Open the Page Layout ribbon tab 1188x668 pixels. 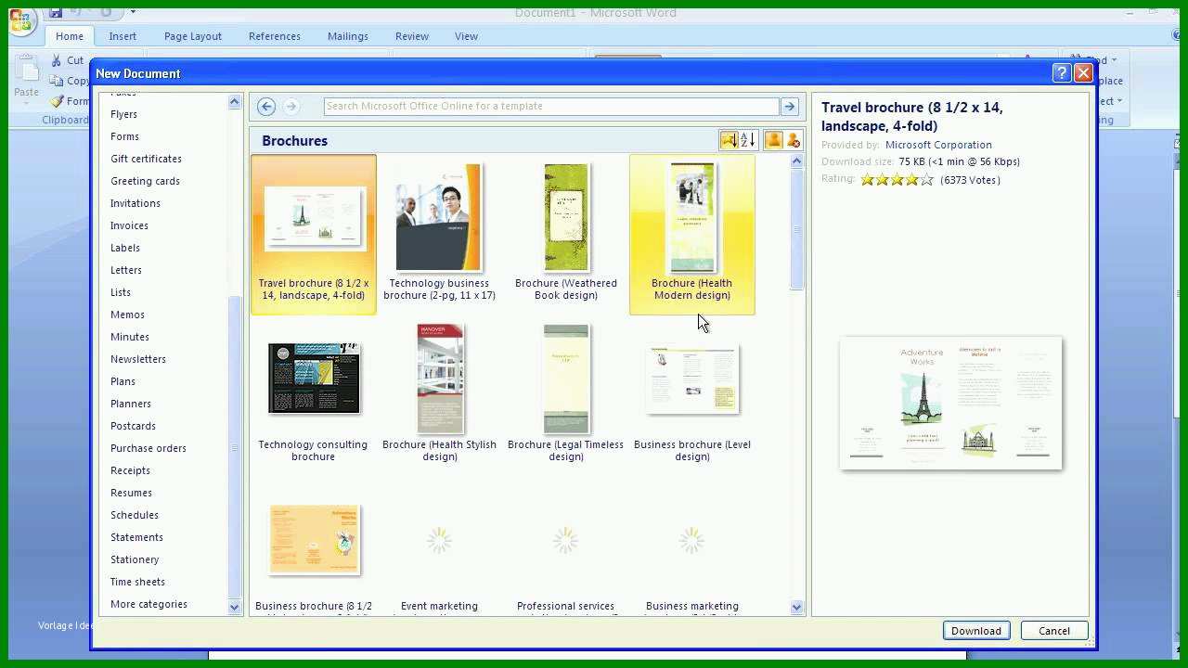pyautogui.click(x=193, y=36)
